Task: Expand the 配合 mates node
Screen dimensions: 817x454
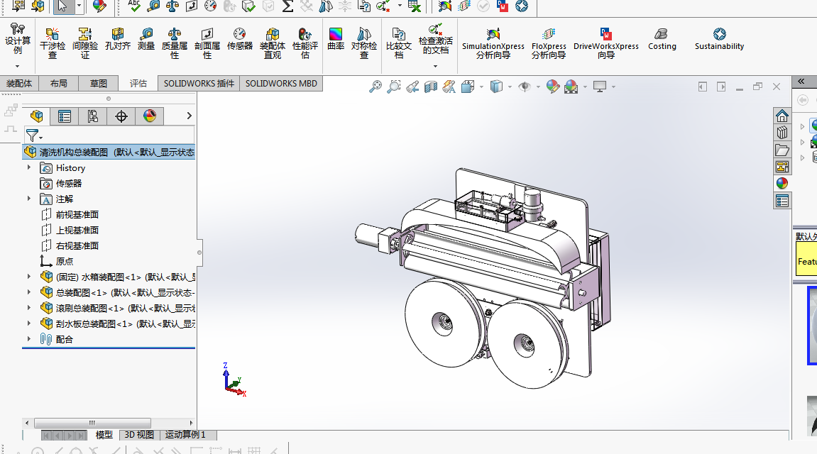Action: pyautogui.click(x=29, y=339)
